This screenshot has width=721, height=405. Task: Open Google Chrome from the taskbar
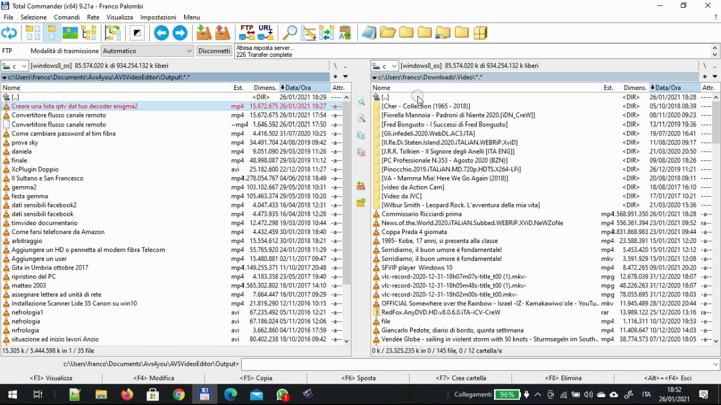coord(179,394)
